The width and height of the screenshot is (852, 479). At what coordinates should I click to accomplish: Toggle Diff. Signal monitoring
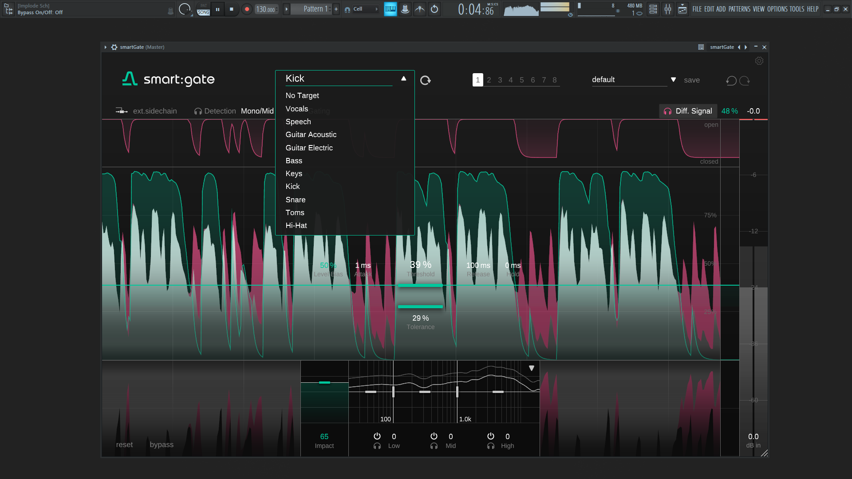pyautogui.click(x=688, y=111)
